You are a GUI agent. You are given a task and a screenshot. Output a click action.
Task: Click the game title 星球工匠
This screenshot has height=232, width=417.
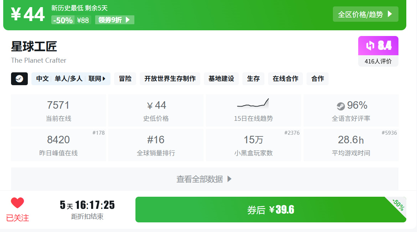(34, 47)
